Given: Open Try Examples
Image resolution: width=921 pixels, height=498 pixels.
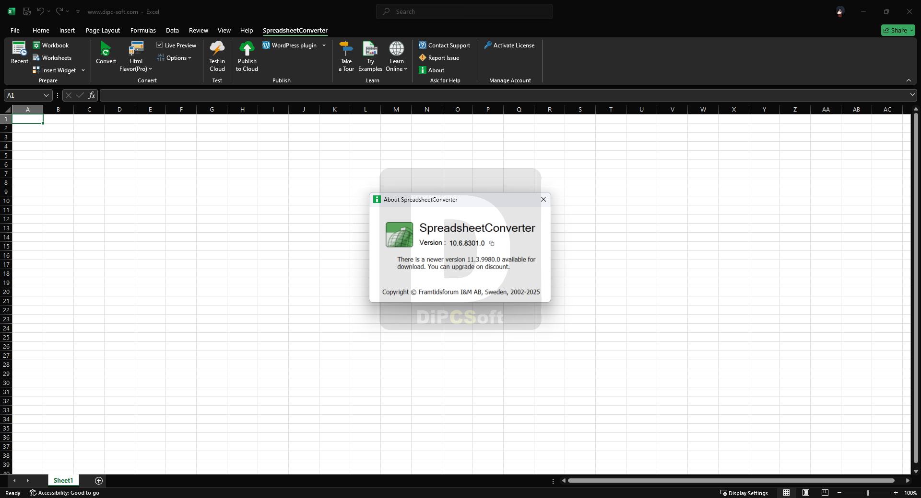Looking at the screenshot, I should [370, 57].
